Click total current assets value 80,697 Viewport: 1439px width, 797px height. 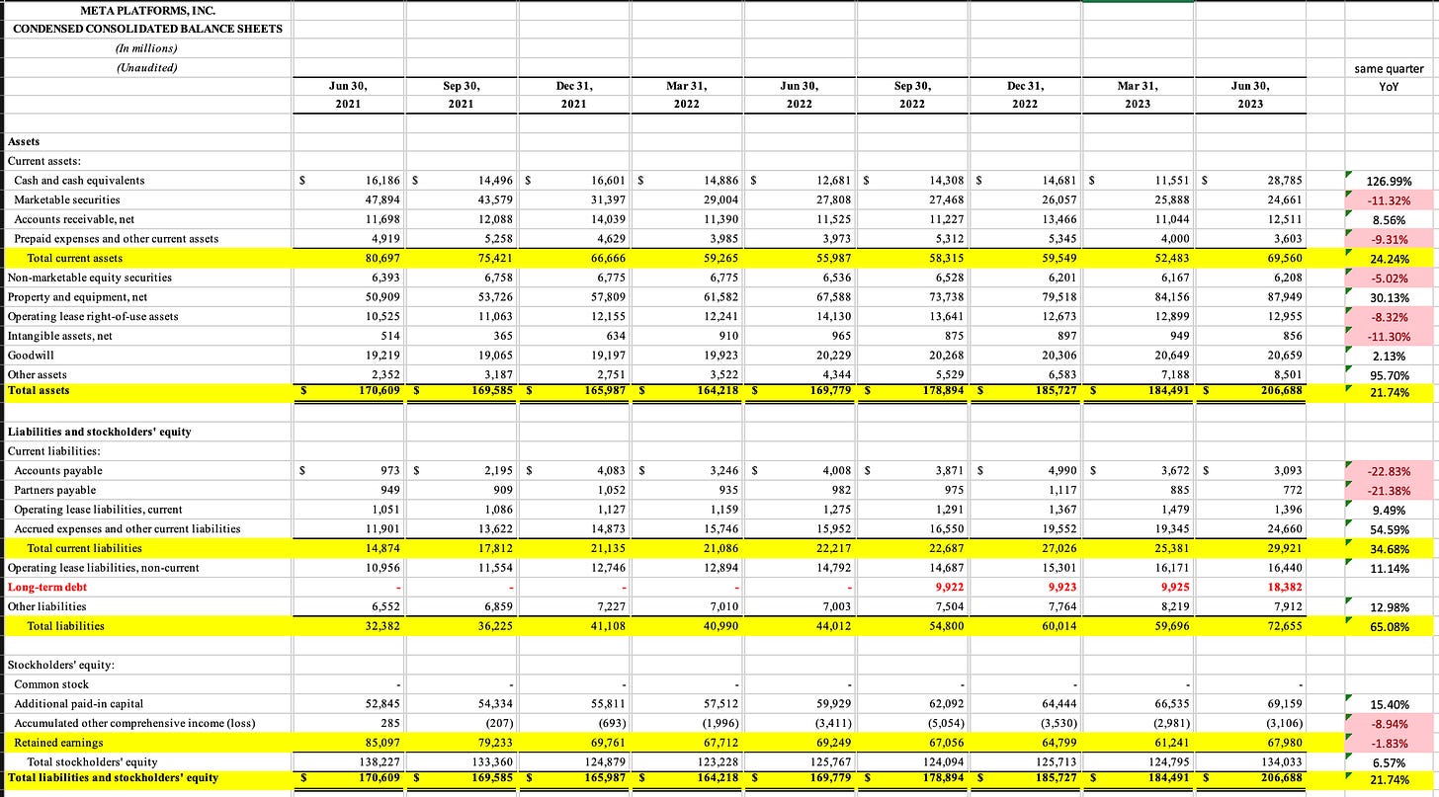[385, 258]
